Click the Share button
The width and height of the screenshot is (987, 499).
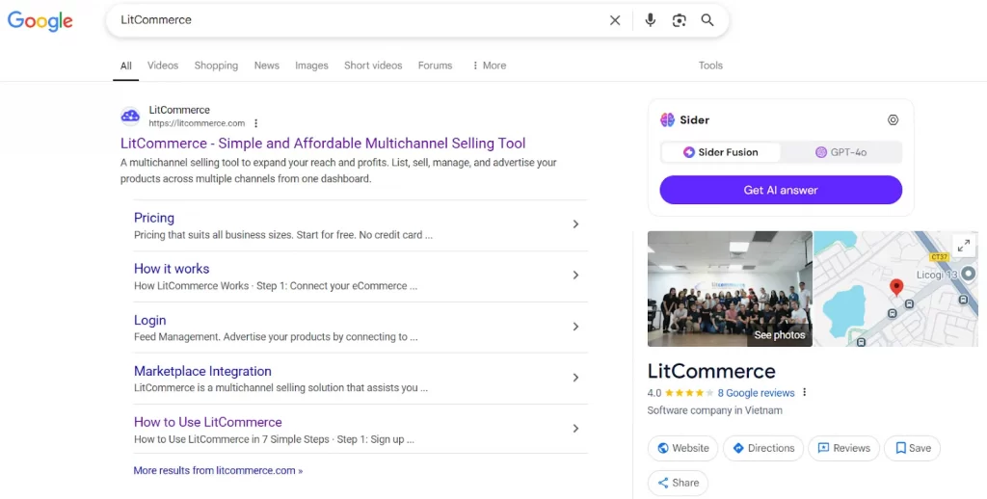678,483
